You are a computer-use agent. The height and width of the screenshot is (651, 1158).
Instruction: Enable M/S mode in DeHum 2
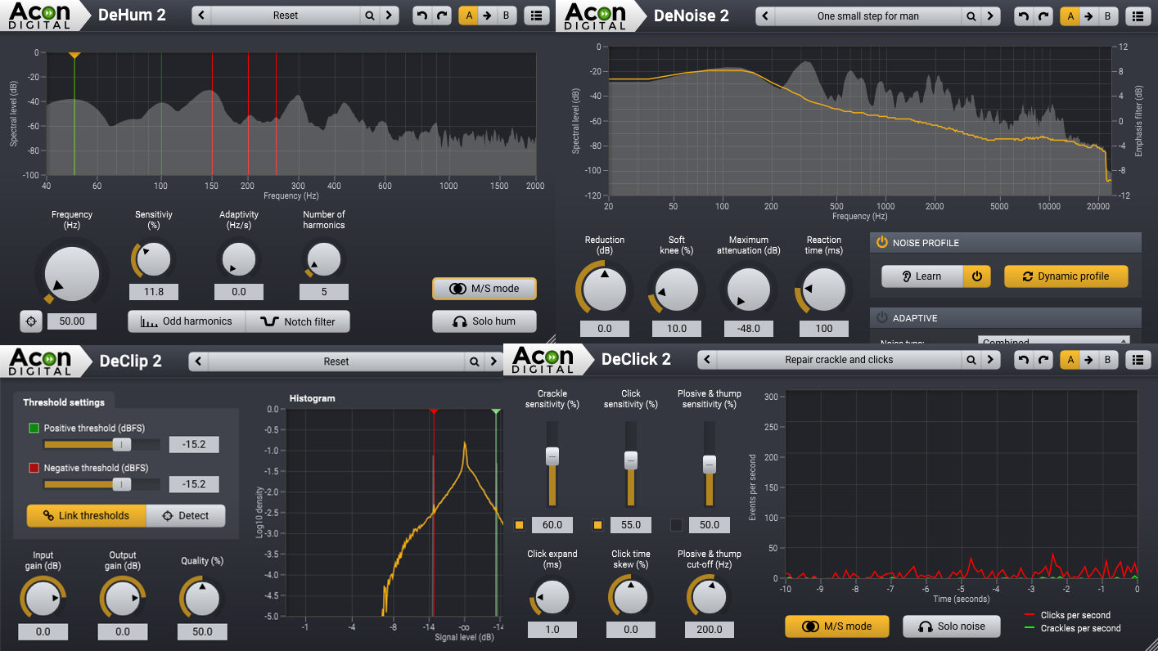484,289
